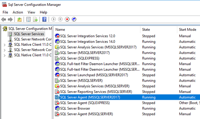Click icon of Integration Services 12.0 service
Image resolution: width=200 pixels, height=119 pixels.
[57, 36]
